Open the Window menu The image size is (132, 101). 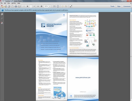[x=14, y=3]
